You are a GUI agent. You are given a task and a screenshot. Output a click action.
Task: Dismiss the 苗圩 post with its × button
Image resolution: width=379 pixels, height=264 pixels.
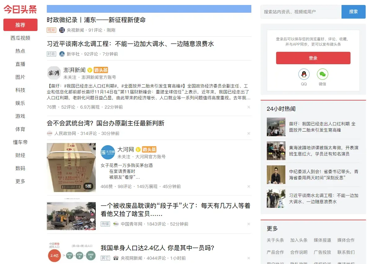point(249,107)
